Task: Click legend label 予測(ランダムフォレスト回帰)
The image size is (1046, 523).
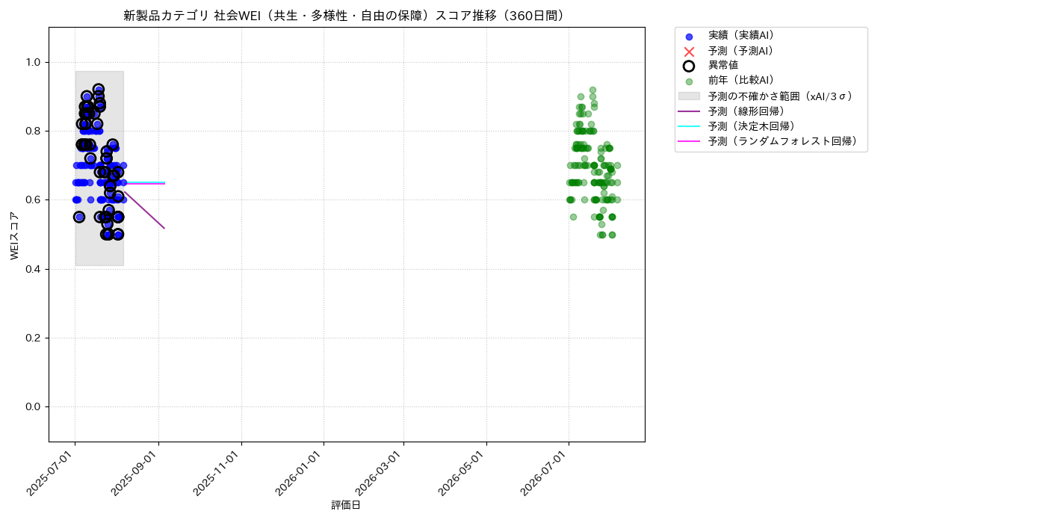Action: point(782,141)
